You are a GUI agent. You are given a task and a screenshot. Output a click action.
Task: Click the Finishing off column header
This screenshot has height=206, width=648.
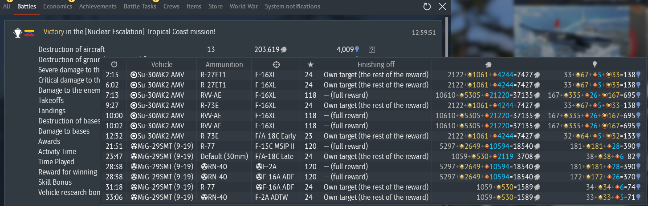[376, 64]
